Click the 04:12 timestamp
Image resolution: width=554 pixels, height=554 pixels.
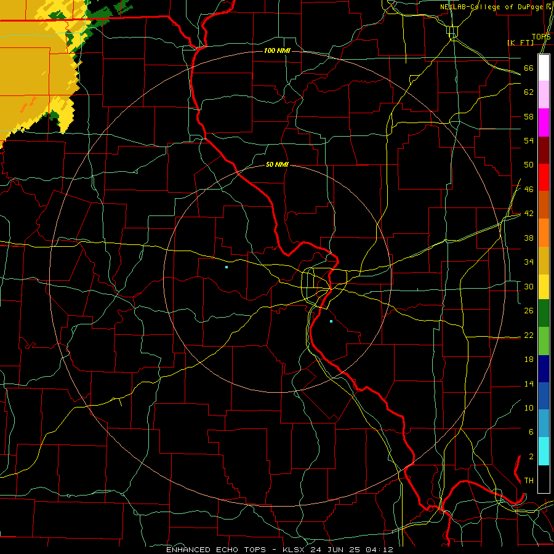[379, 550]
